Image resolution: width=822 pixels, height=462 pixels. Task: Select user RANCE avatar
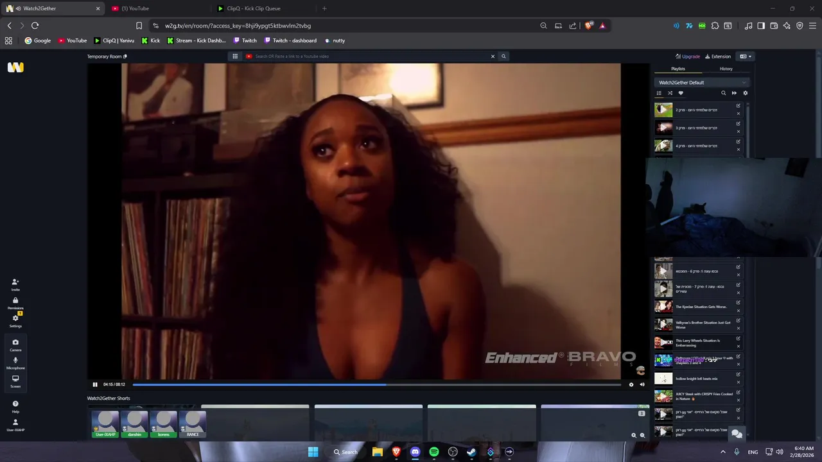pos(193,424)
